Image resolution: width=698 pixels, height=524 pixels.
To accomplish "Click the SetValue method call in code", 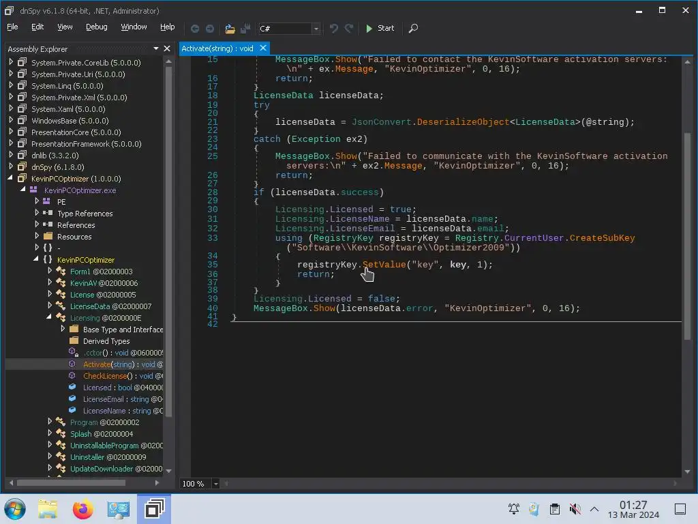I will [x=384, y=265].
